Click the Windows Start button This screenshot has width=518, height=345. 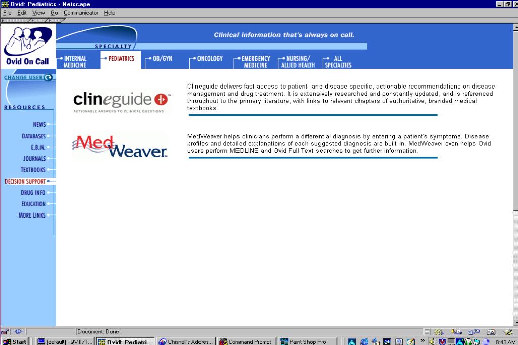[x=15, y=341]
